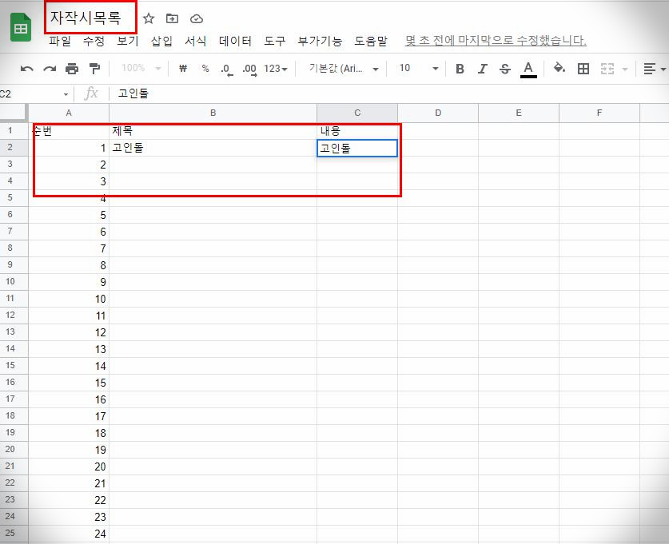
Task: Select cell in column A with value 24
Action: (x=69, y=534)
